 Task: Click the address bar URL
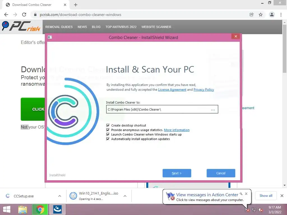80,15
